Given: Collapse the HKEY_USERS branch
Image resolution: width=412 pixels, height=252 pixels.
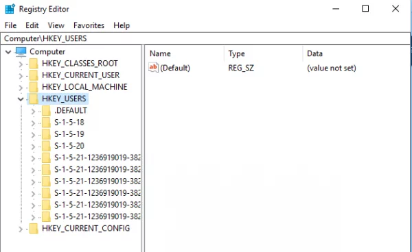Looking at the screenshot, I should click(x=21, y=99).
